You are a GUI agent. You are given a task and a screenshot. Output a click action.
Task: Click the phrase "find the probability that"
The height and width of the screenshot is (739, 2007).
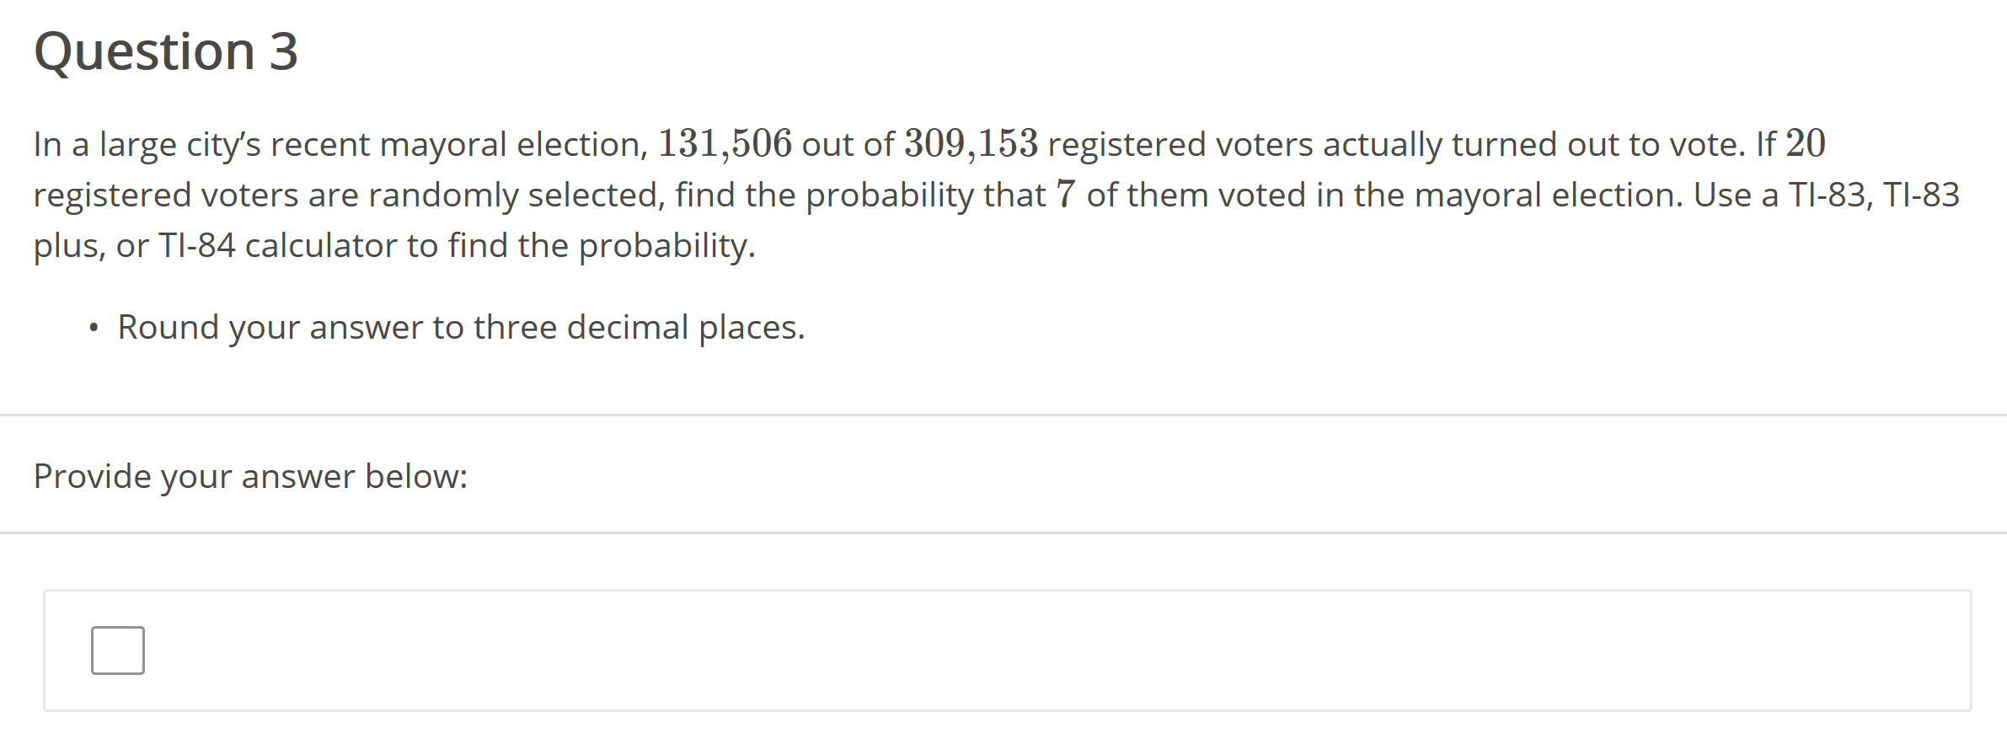[x=859, y=195]
